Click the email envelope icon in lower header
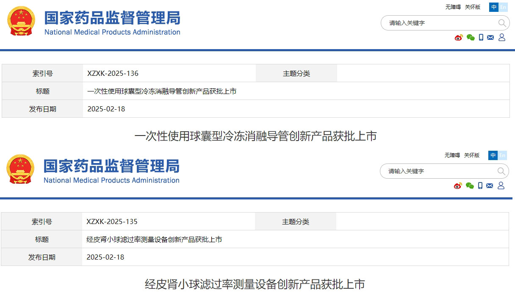This screenshot has width=515, height=296. 490,185
